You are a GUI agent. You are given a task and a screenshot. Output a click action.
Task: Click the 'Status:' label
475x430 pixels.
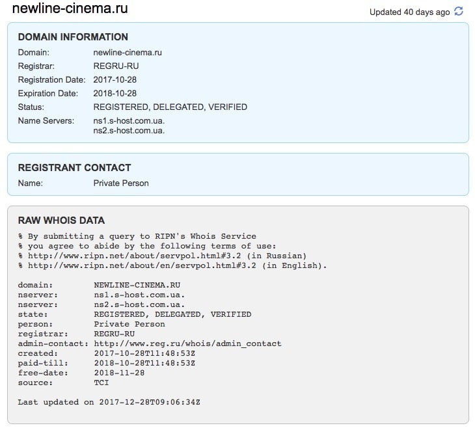coord(31,107)
